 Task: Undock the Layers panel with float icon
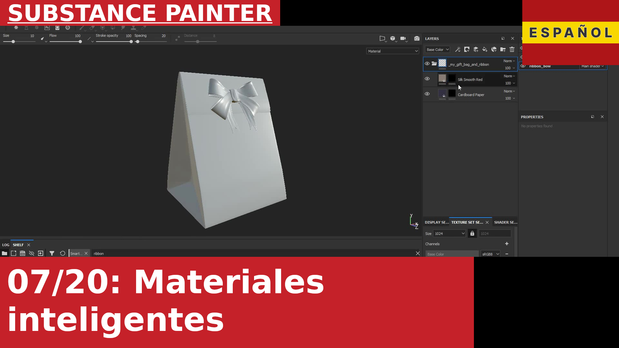(503, 38)
